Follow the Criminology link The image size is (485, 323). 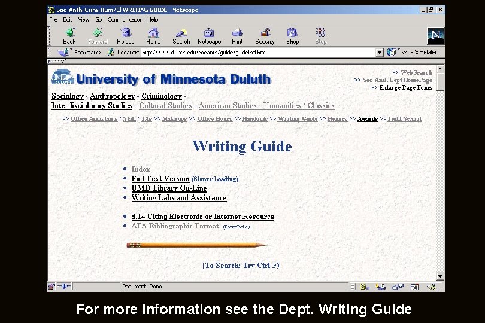(162, 96)
